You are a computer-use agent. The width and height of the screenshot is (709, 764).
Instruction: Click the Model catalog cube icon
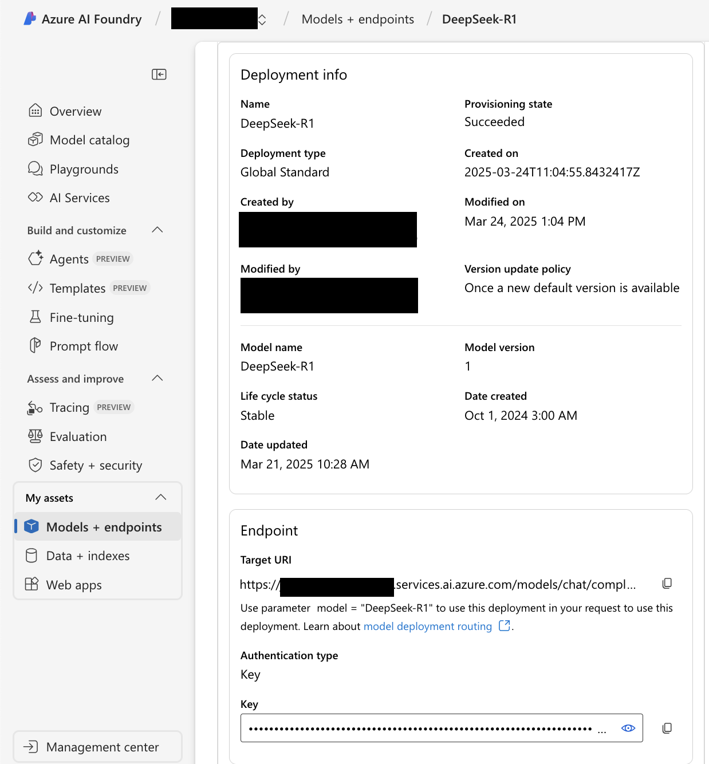point(36,139)
